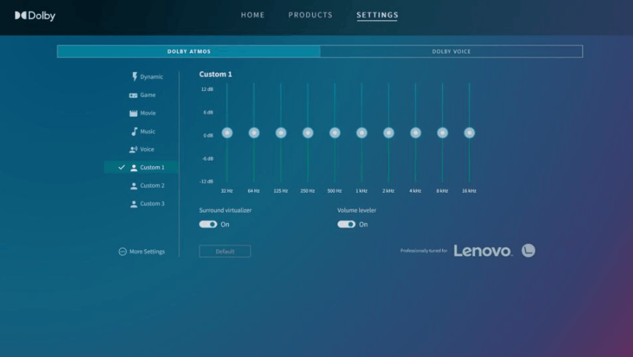Viewport: 633px width, 357px height.
Task: Select the Voice person icon
Action: (133, 150)
